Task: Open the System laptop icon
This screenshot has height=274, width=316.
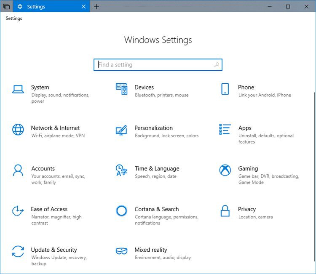Action: click(18, 89)
